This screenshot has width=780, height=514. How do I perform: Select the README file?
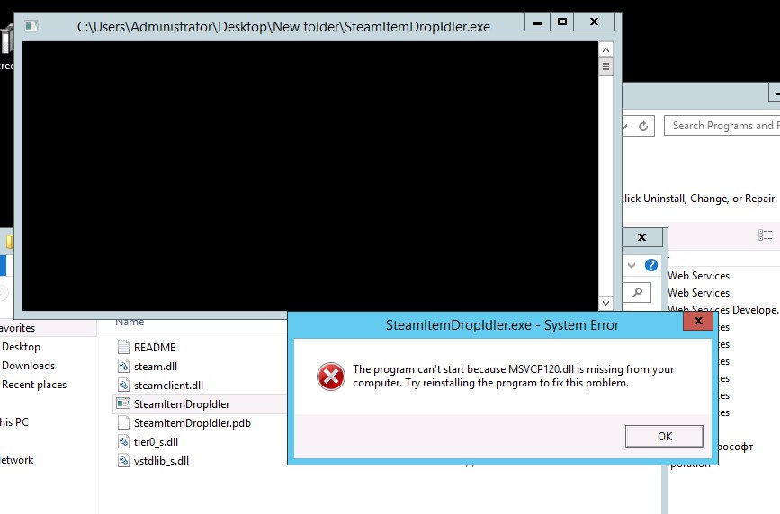155,348
